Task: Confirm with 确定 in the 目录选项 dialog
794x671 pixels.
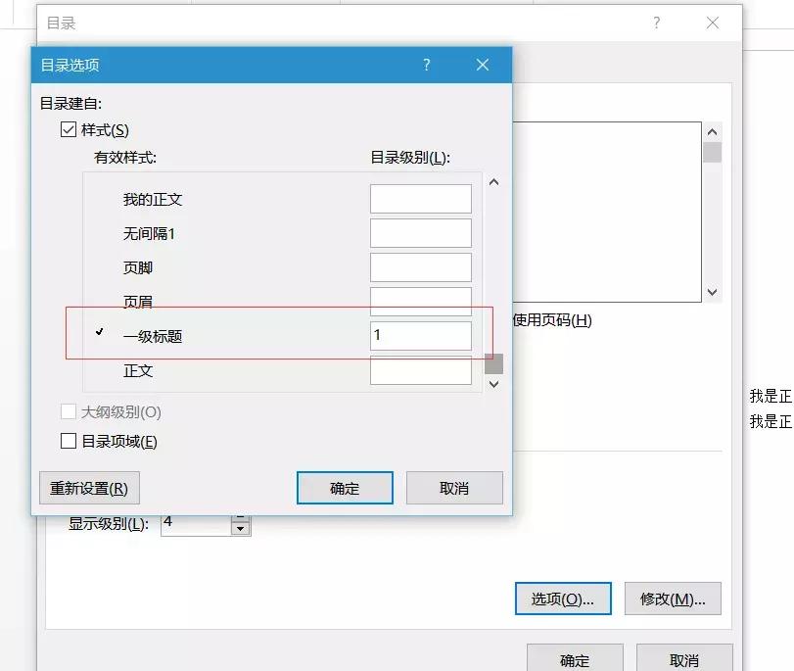Action: 344,487
